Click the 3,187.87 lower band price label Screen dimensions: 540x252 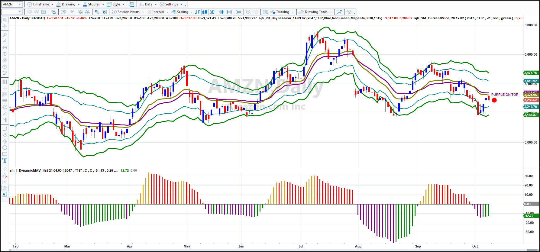[x=531, y=115]
